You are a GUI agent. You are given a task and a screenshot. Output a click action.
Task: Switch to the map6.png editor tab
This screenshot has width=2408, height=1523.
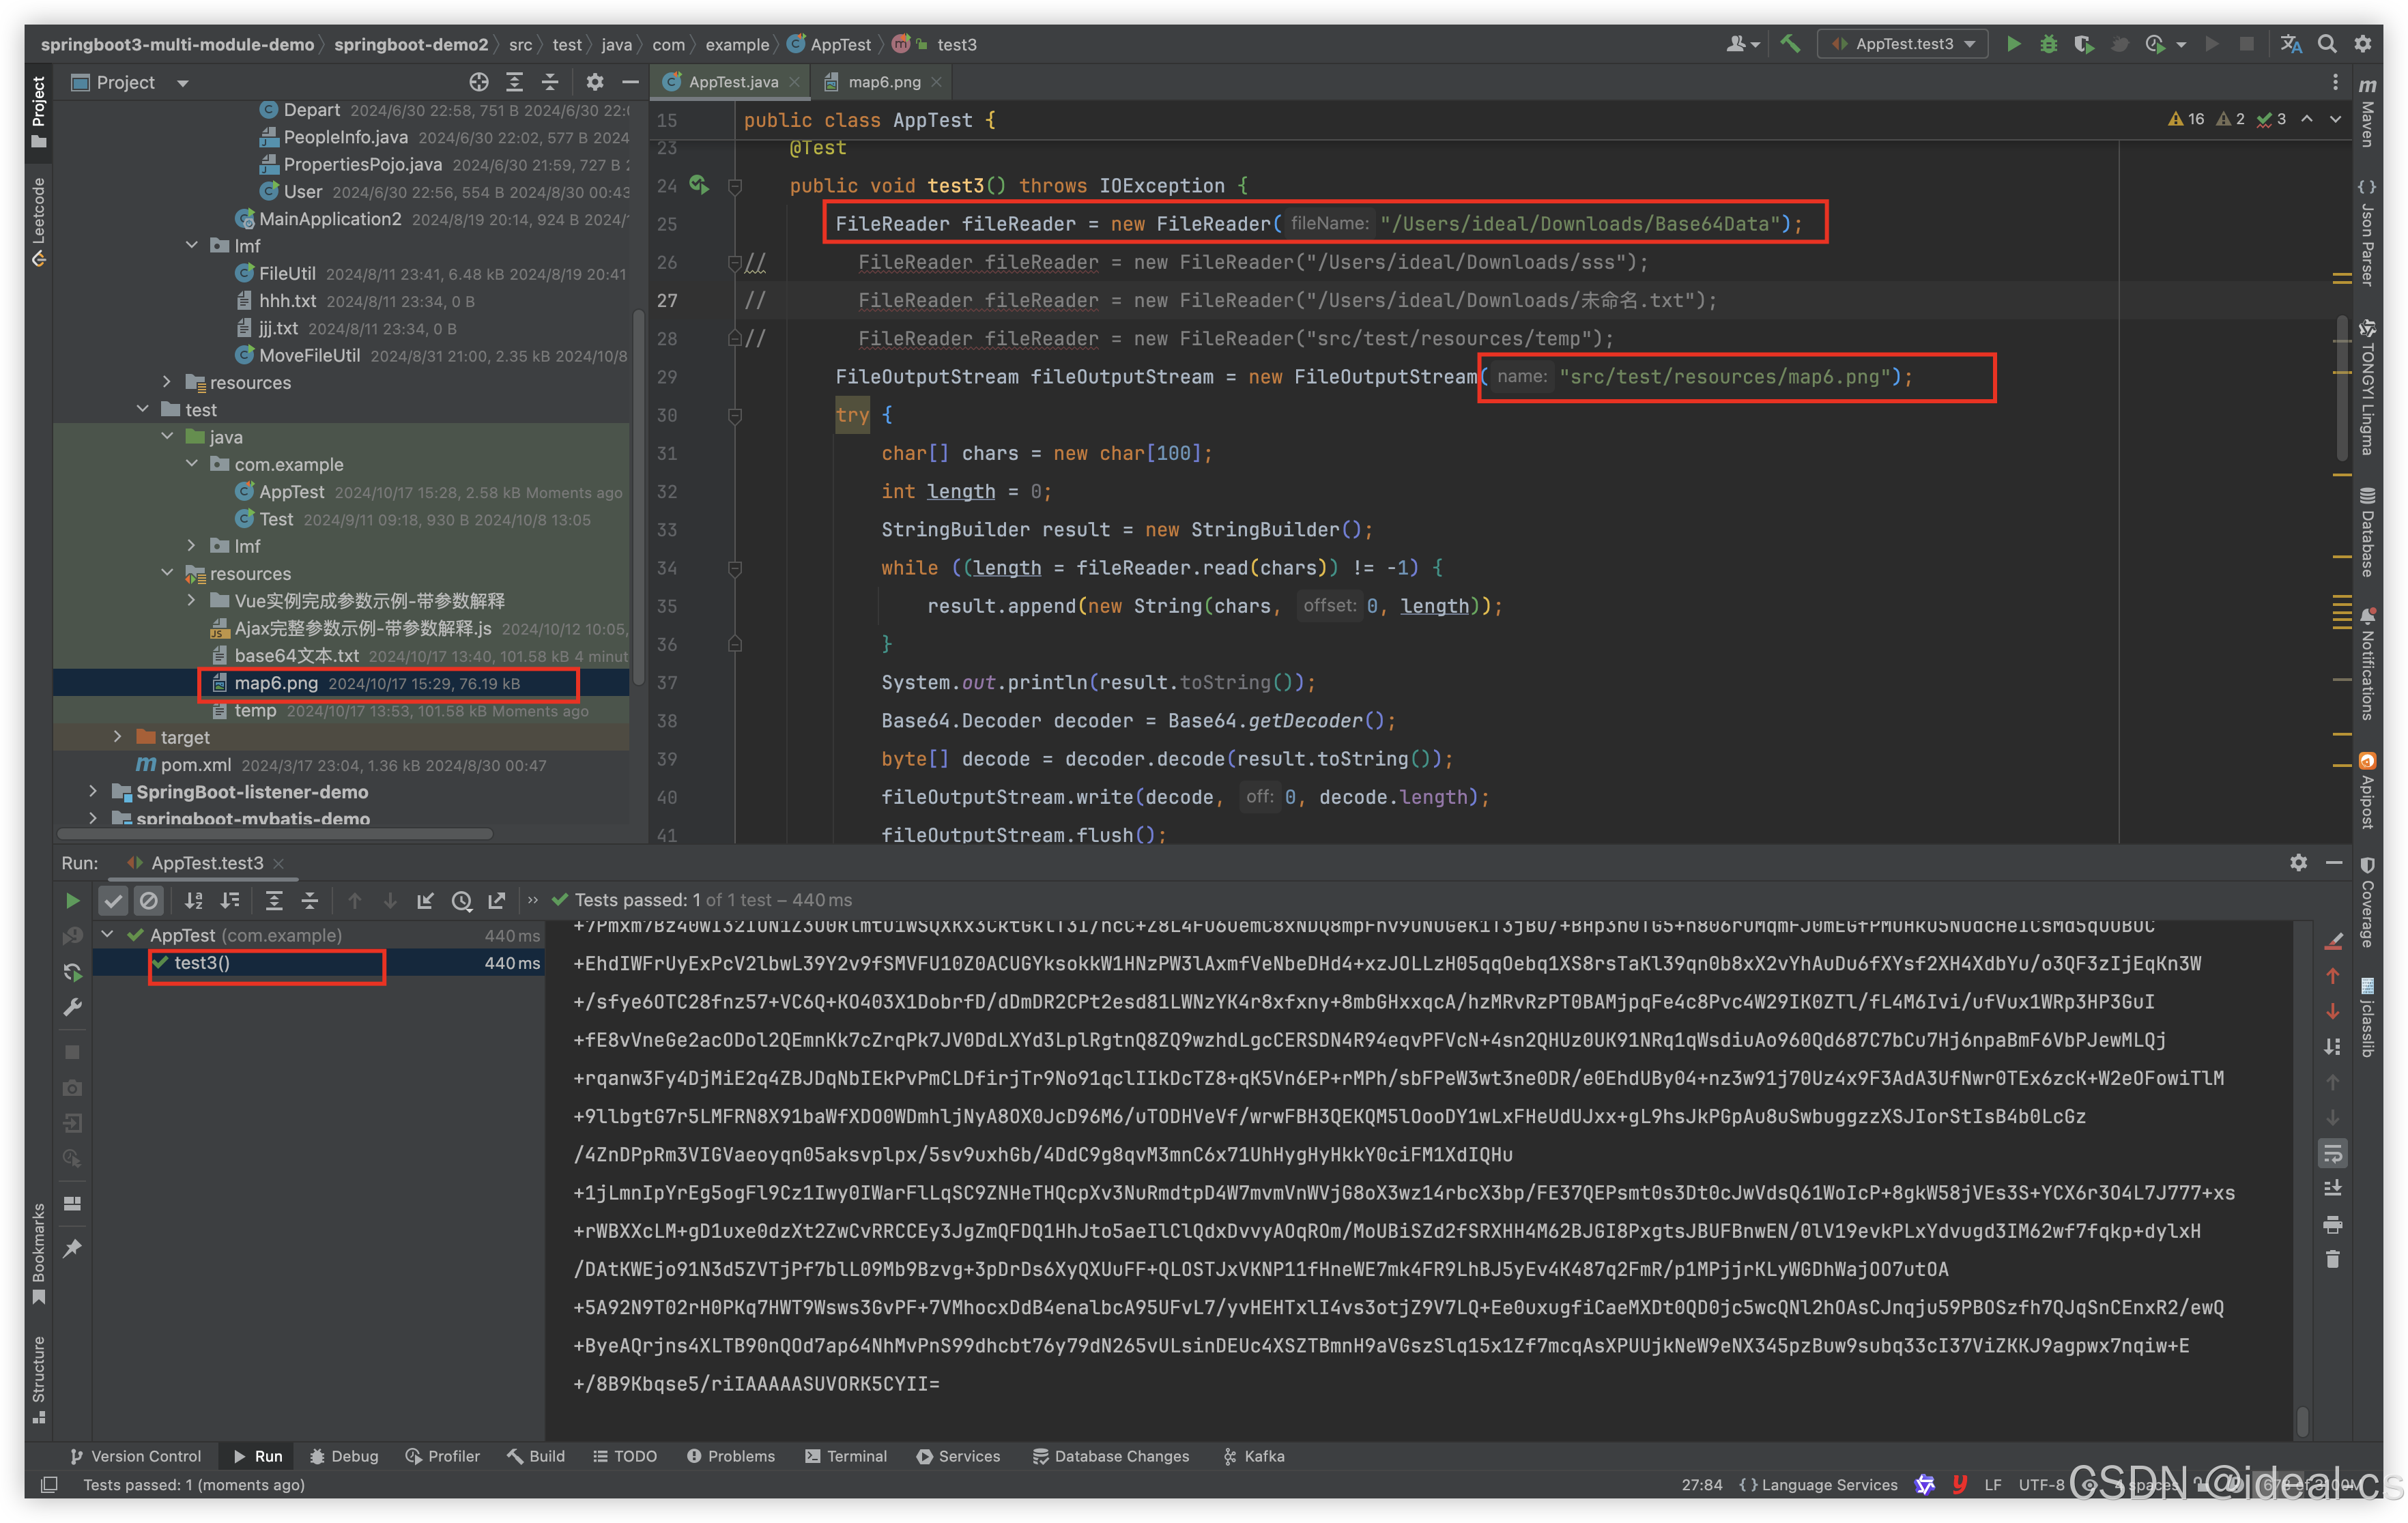(x=883, y=82)
